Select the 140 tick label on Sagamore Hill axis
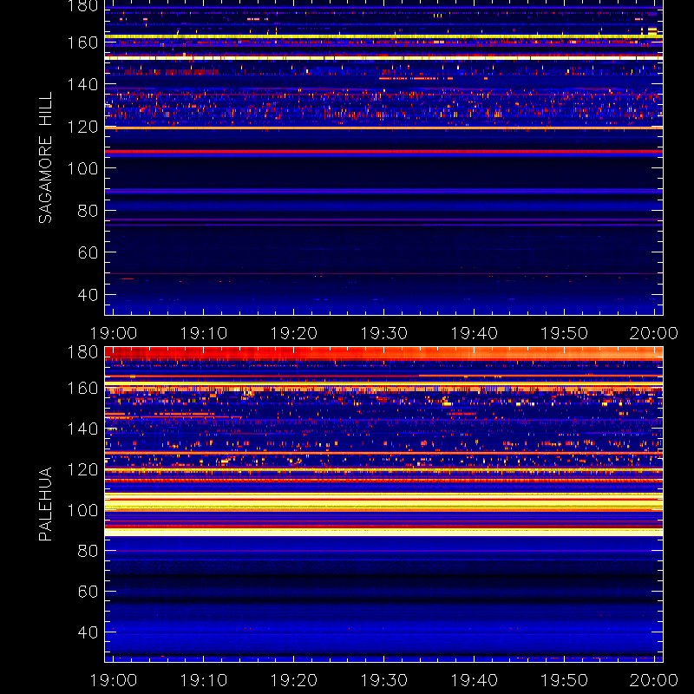 point(82,84)
